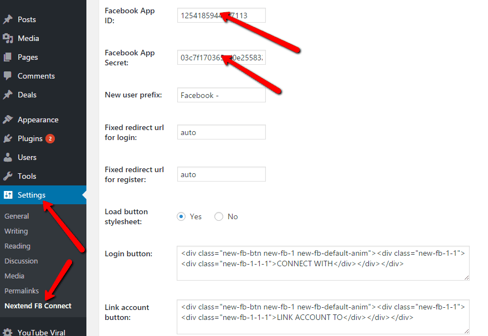Viewport: 488px width, 336px height.
Task: Go to Permalinks settings submenu
Action: click(22, 291)
